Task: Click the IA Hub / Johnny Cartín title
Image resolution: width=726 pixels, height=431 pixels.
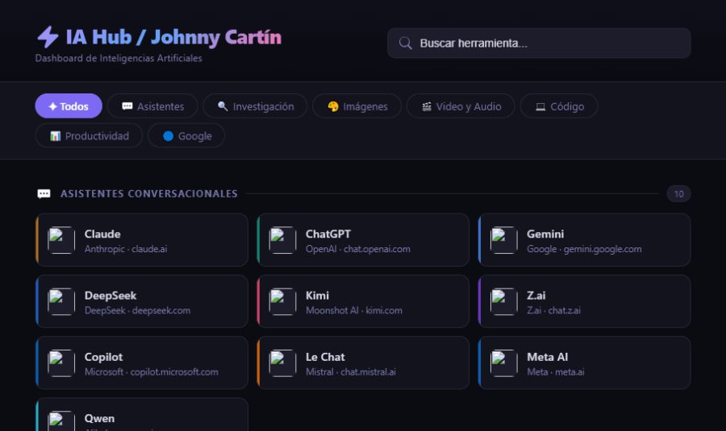Action: tap(173, 37)
